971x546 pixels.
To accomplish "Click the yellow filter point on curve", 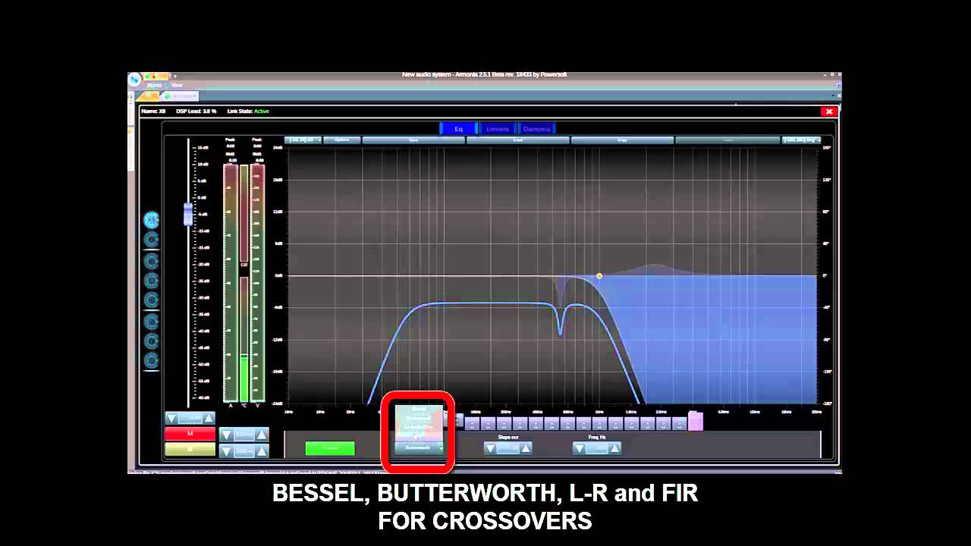I will (599, 276).
